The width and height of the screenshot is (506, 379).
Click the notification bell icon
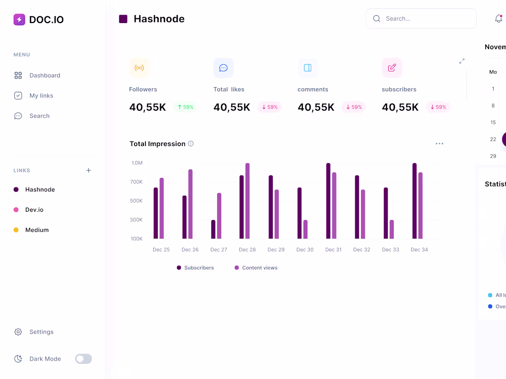tap(499, 18)
